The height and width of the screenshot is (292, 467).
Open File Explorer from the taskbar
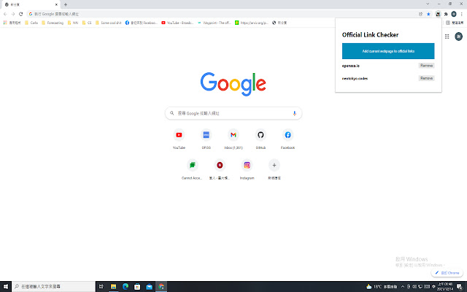pos(114,287)
